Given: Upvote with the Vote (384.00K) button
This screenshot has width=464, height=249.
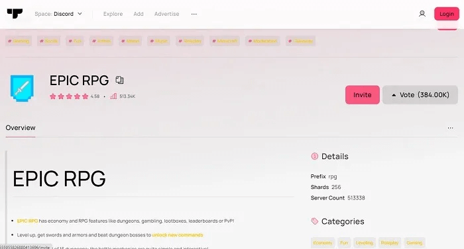Looking at the screenshot, I should click(x=420, y=94).
